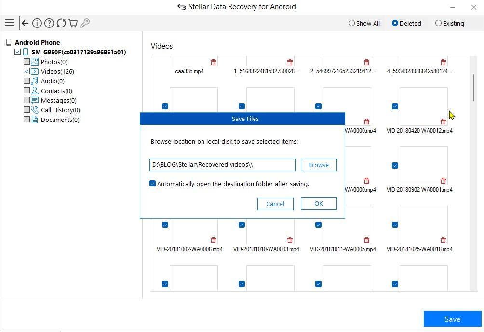The height and width of the screenshot is (332, 484).
Task: Click trash icon on VID-20181002-WA0006.mp4
Action: [x=213, y=240]
